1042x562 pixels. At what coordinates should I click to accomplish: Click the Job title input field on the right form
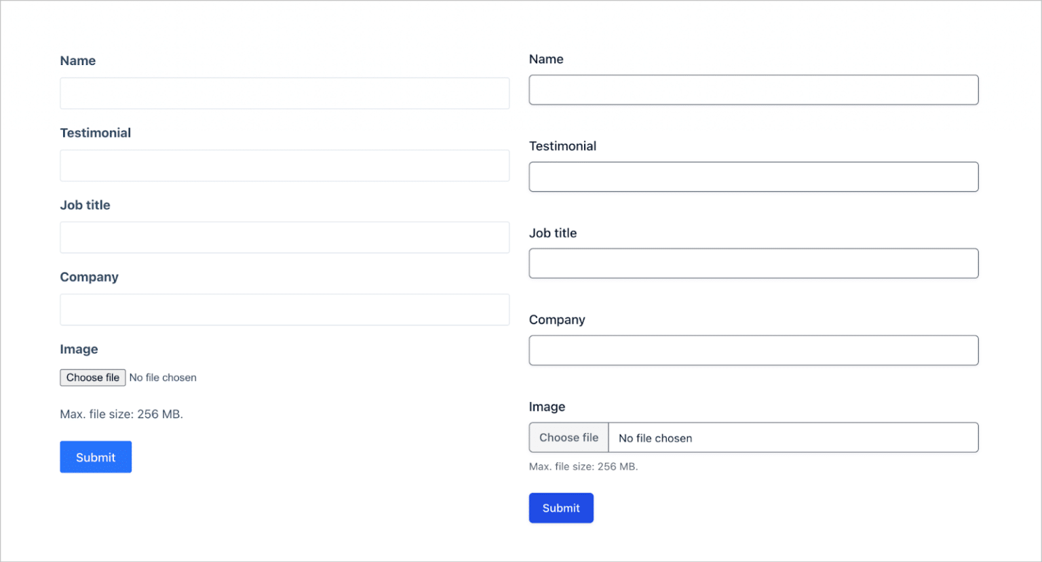pos(753,263)
